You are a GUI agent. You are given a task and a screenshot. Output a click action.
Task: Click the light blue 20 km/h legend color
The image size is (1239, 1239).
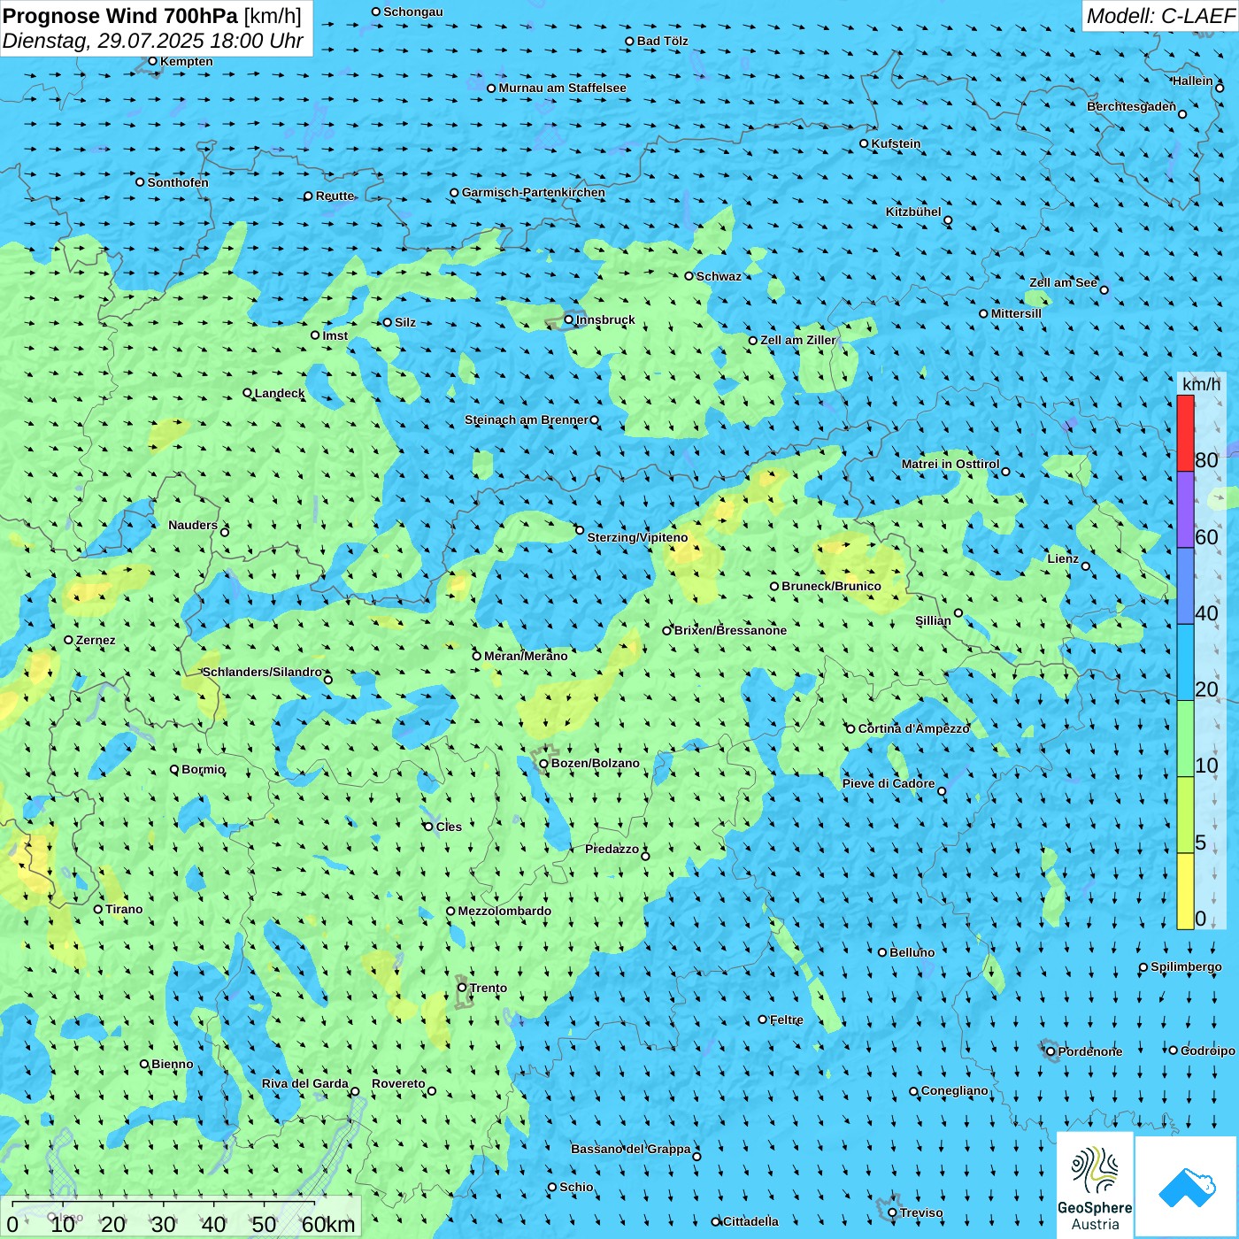[x=1185, y=663]
